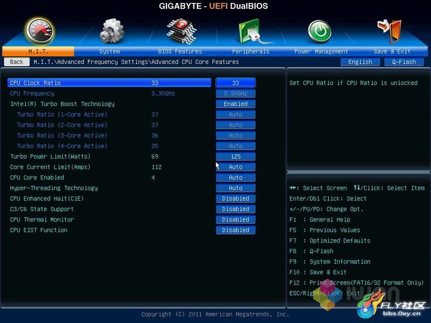Click the English language button
This screenshot has width=431, height=323.
click(x=360, y=62)
